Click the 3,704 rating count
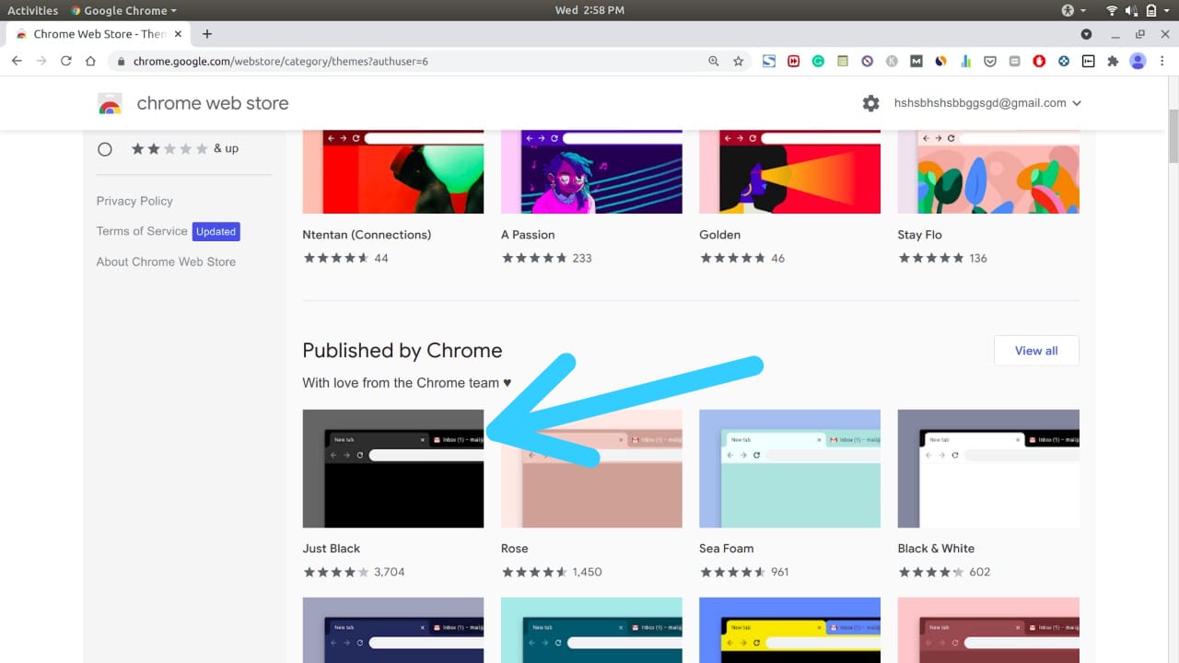This screenshot has width=1179, height=663. [390, 572]
